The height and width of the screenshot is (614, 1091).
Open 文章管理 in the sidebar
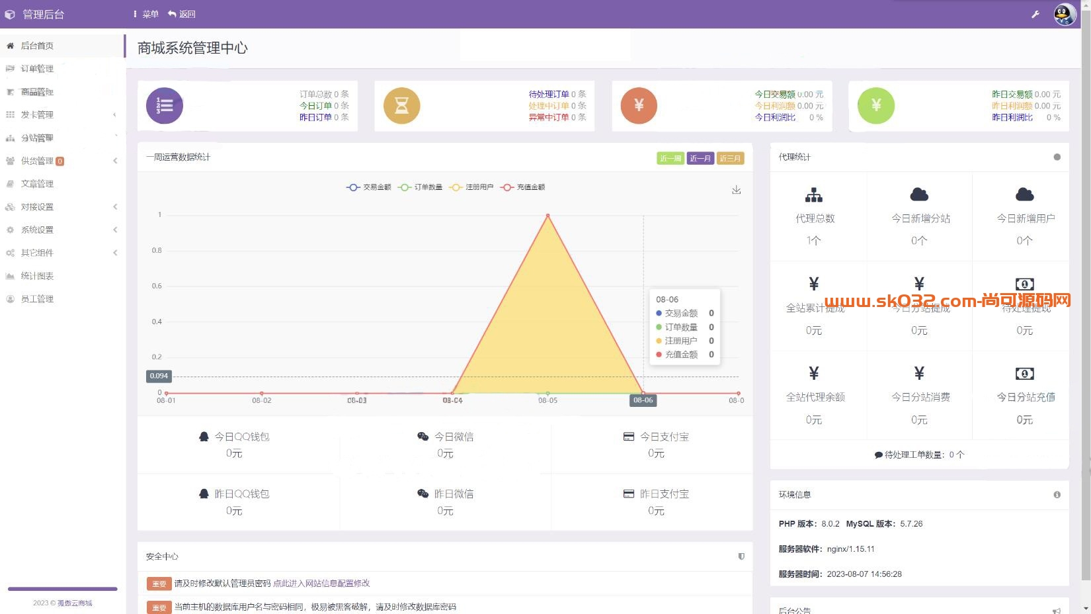tap(63, 184)
